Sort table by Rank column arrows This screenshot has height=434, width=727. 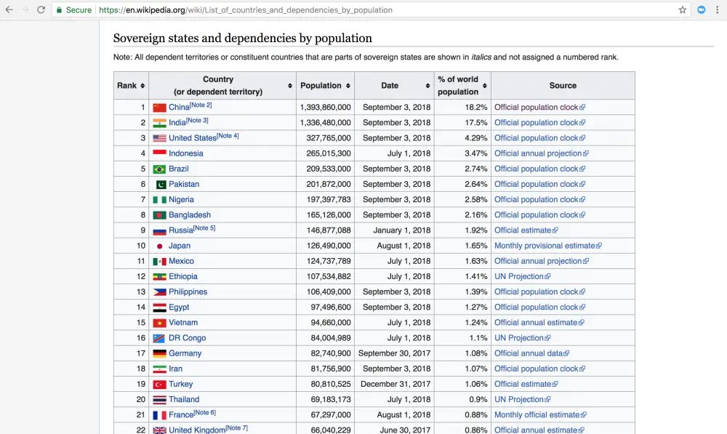tap(142, 86)
